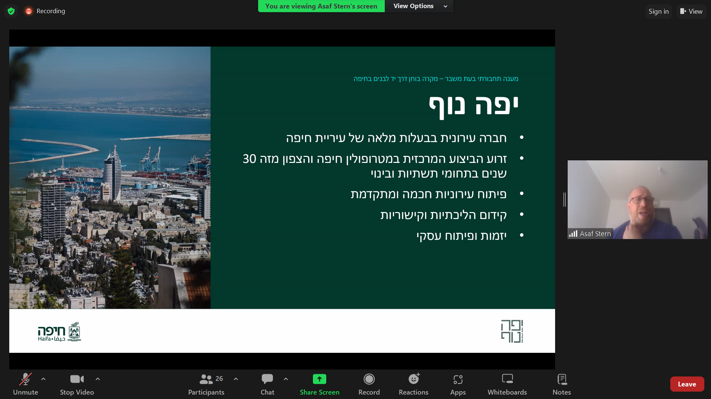Click the Share Screen icon
The height and width of the screenshot is (399, 711).
319,379
